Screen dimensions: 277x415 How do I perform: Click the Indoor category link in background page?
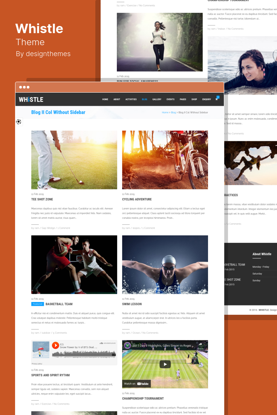click(x=222, y=29)
